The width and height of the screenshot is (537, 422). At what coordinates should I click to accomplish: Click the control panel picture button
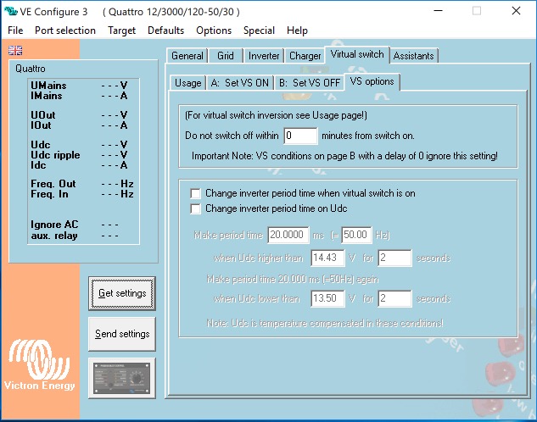tap(122, 377)
